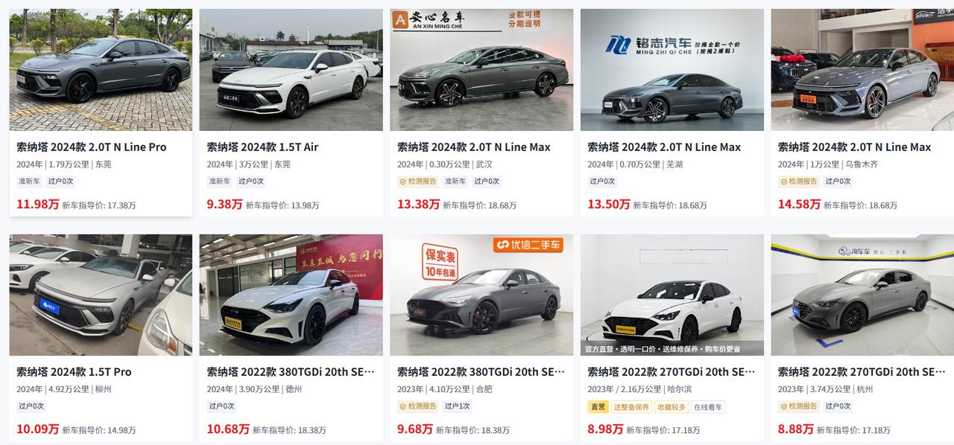Click the 直营 tag on the 哈尔滨 listing

click(598, 407)
